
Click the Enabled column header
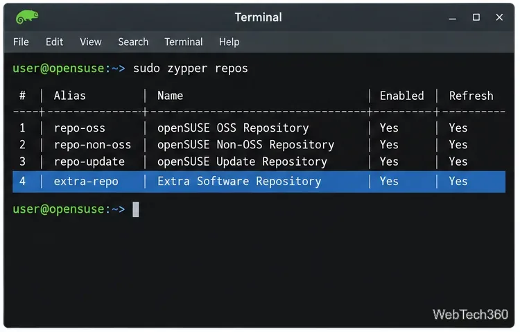click(401, 96)
